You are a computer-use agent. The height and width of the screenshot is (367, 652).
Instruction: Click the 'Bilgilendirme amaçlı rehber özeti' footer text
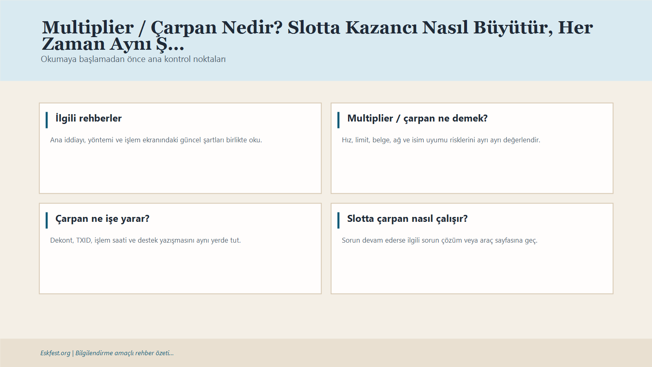(123, 353)
